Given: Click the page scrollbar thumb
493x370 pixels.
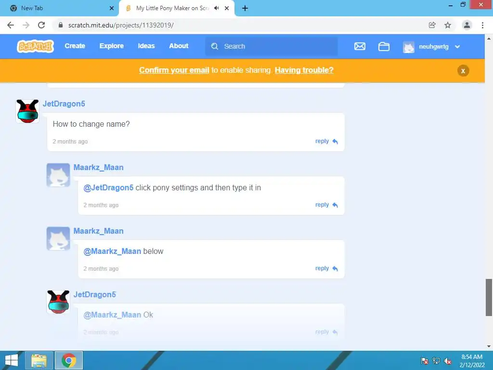Looking at the screenshot, I should click(489, 297).
